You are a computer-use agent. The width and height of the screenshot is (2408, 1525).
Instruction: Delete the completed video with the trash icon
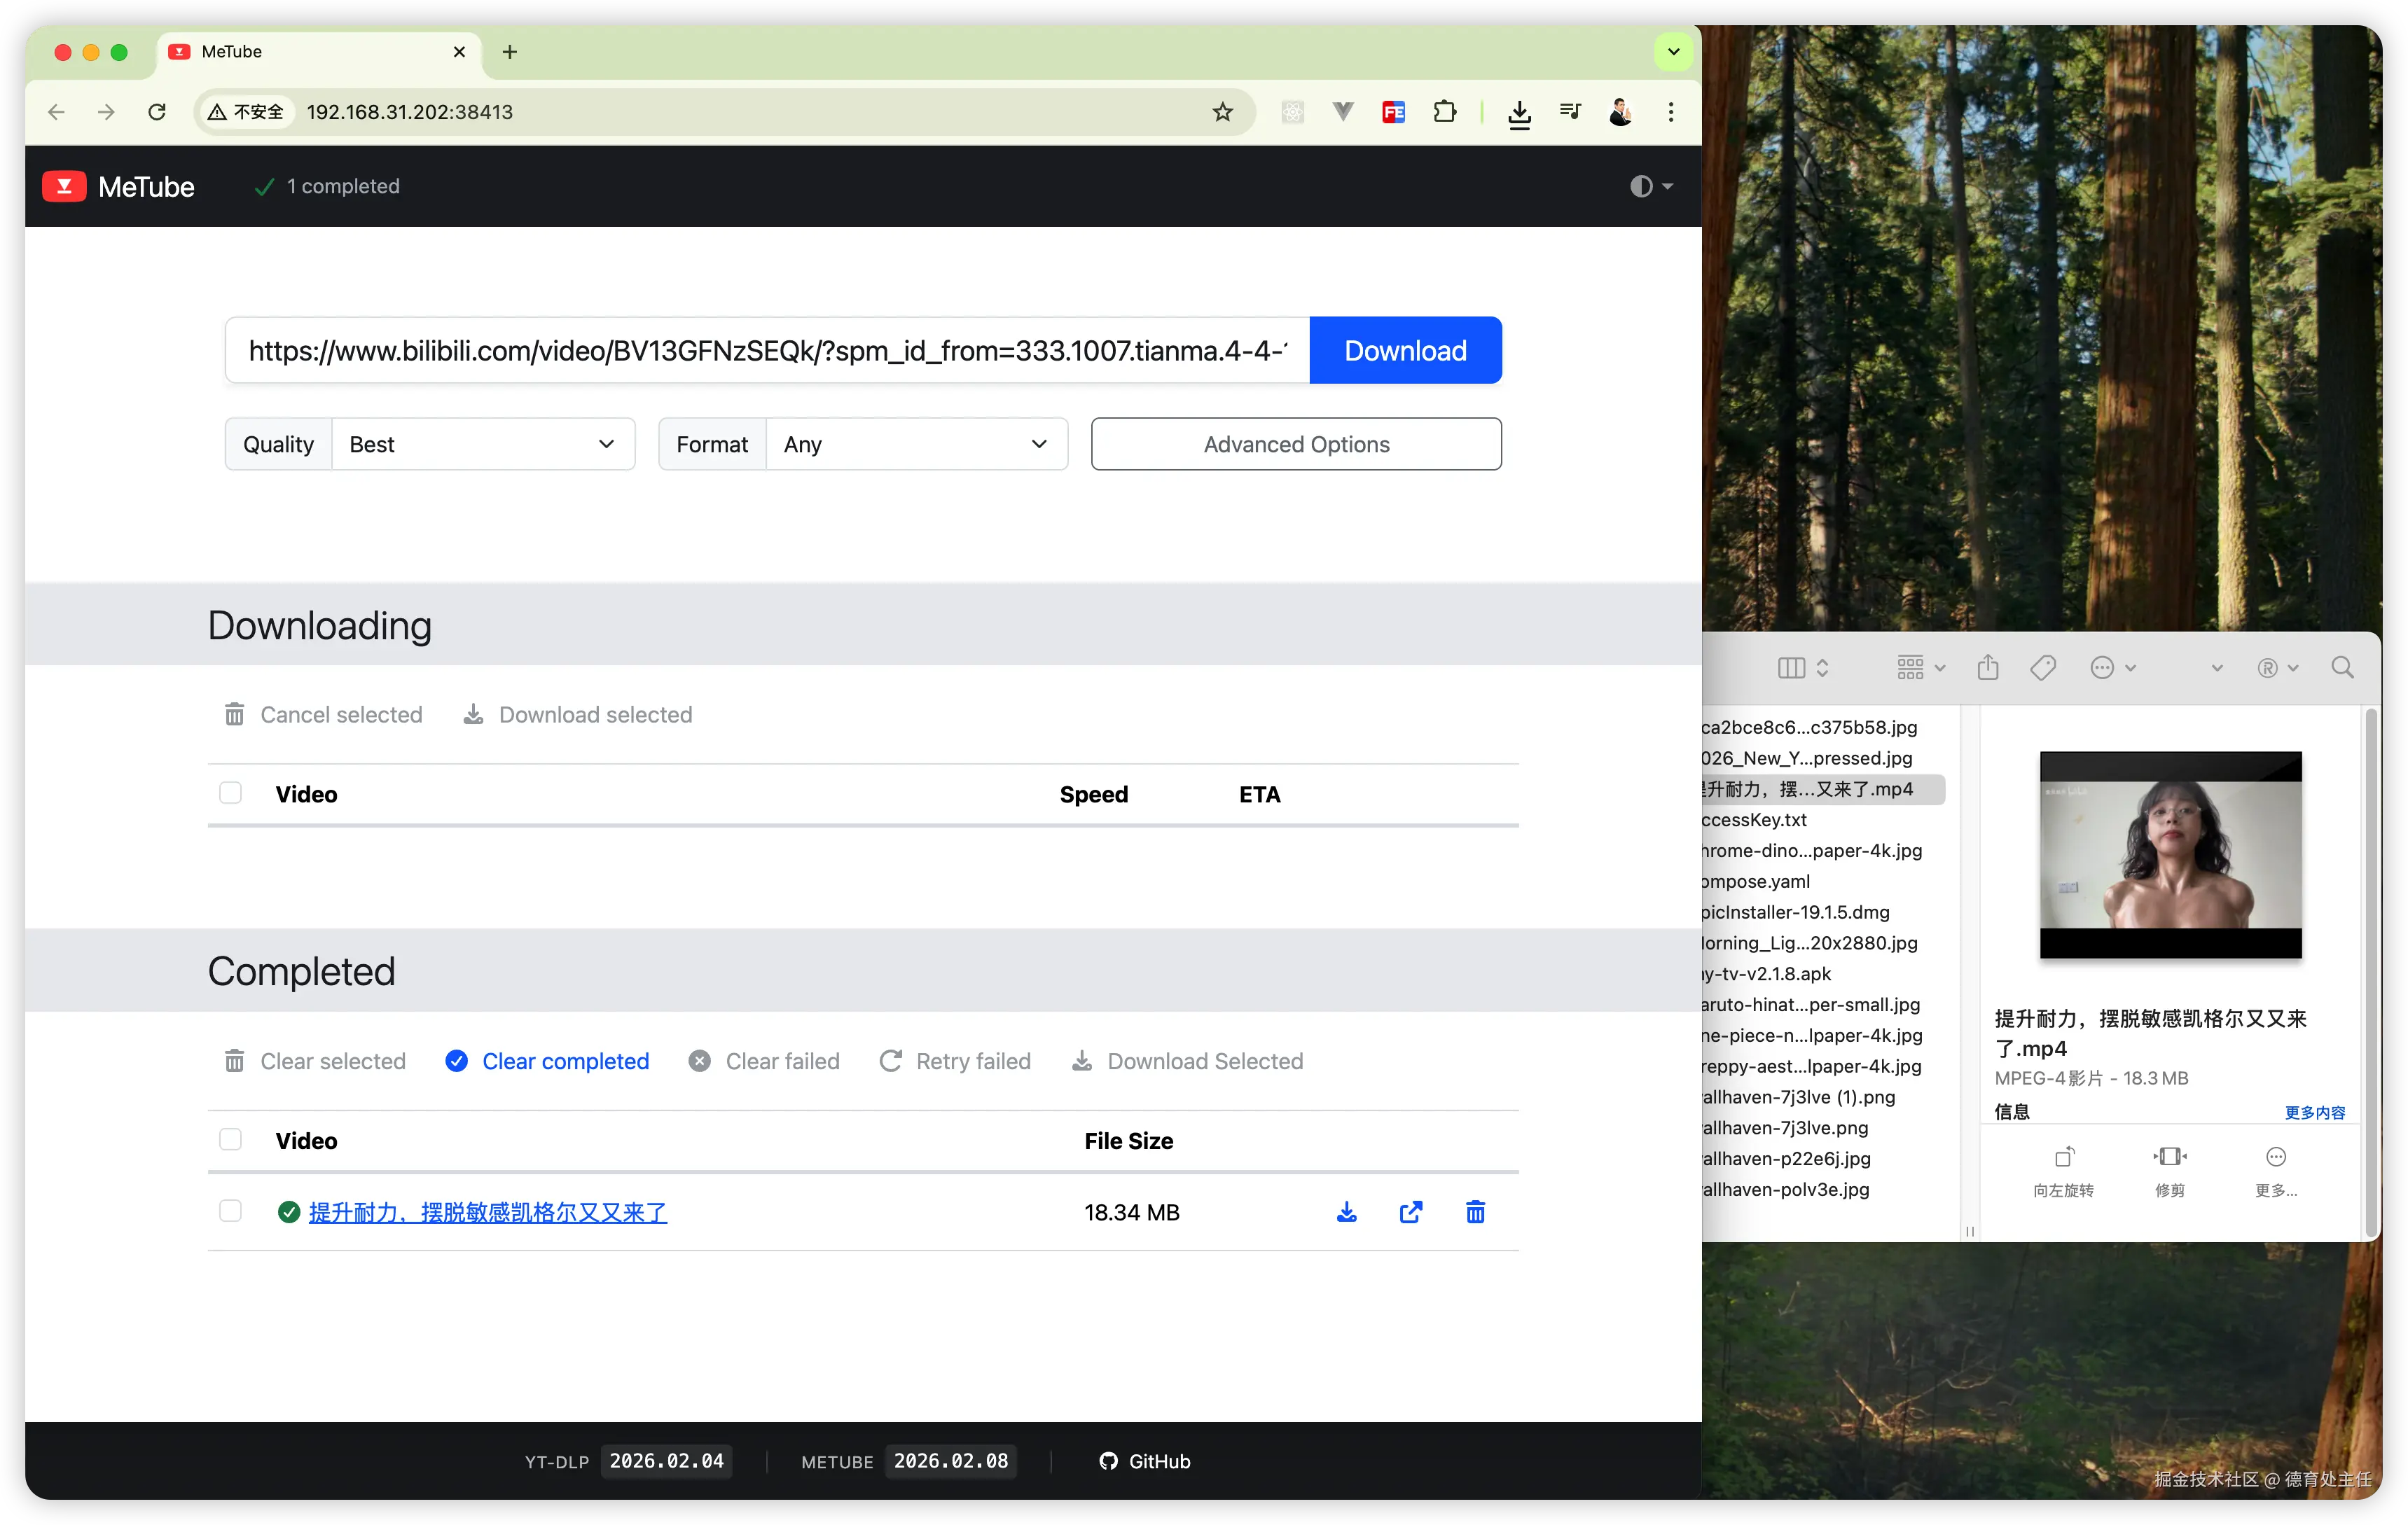tap(1475, 1212)
